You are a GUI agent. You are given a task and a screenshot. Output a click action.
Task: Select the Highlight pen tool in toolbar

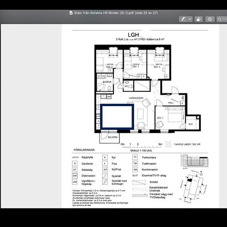point(183,19)
